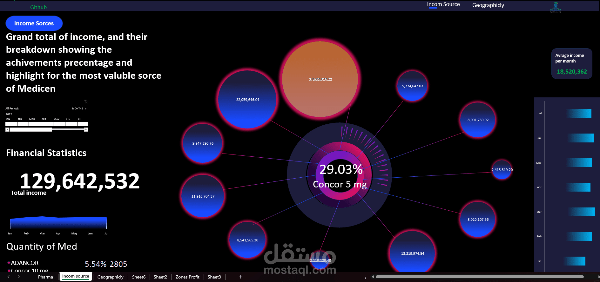Select the 2,415,319.20 bubble
Viewport: 600px width, 282px height.
click(x=502, y=170)
